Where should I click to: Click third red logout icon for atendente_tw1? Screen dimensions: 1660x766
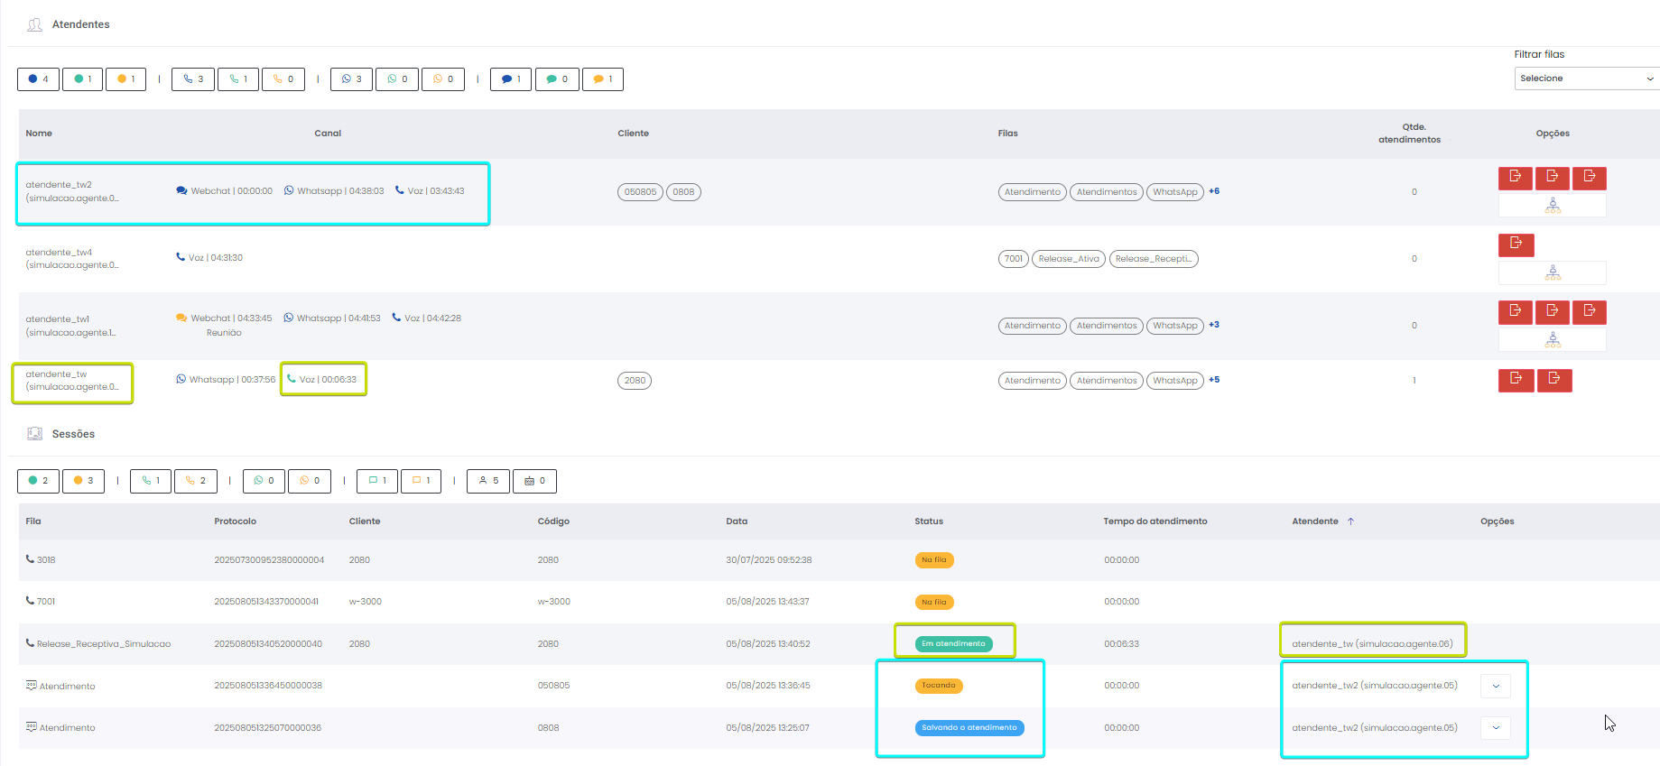1589,311
